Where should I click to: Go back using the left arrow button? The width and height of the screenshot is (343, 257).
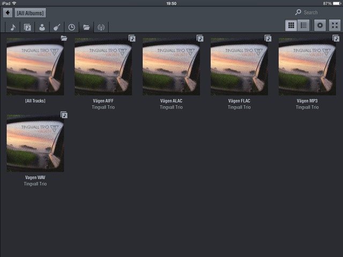click(x=8, y=12)
